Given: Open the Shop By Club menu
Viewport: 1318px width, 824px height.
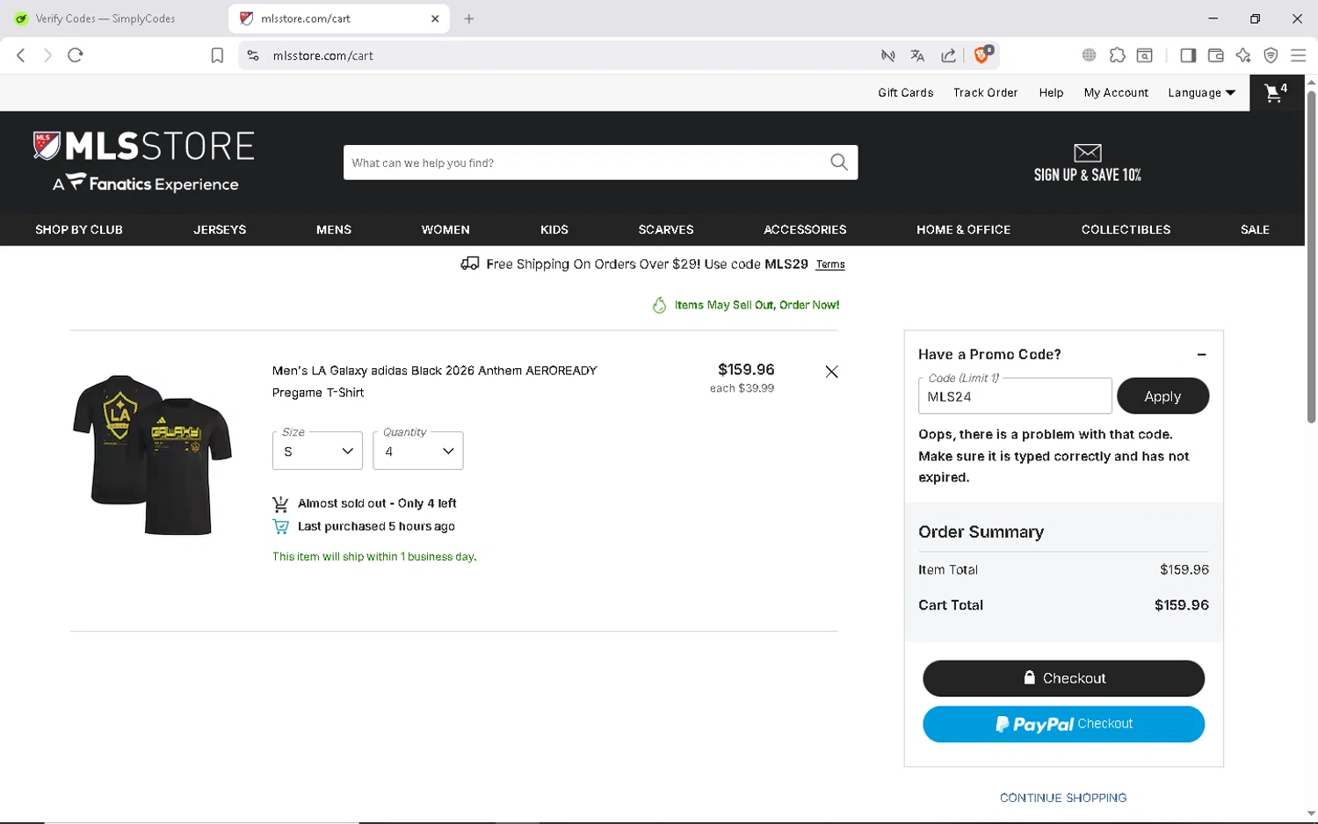Looking at the screenshot, I should pyautogui.click(x=79, y=229).
